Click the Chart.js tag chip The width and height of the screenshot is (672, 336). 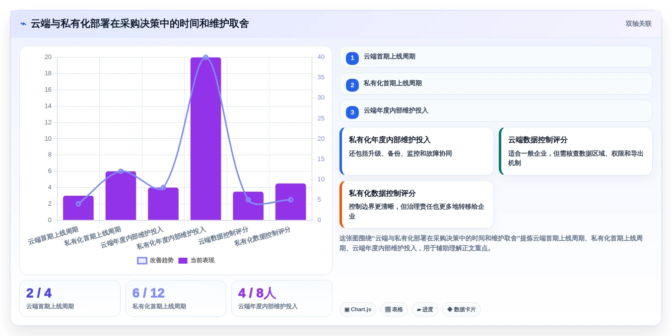pos(358,310)
